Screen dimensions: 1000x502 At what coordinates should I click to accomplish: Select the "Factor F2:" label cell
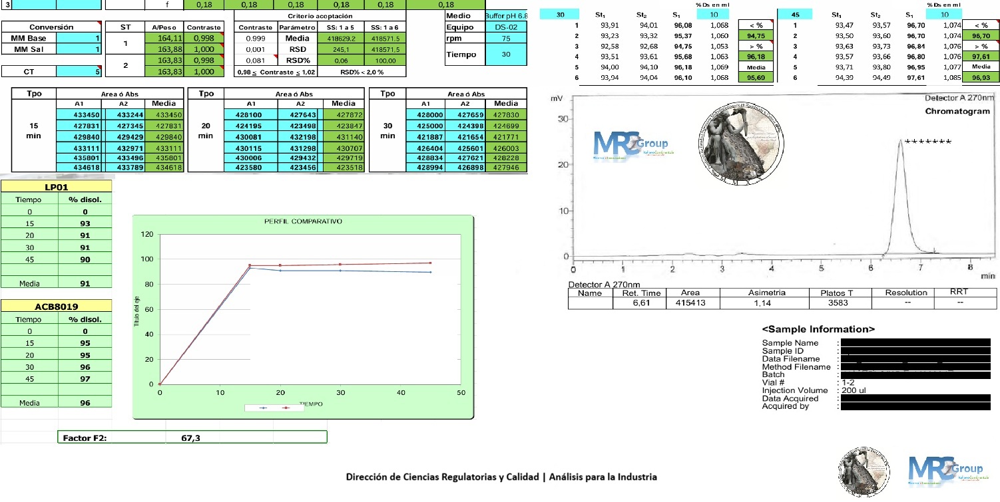tap(85, 438)
